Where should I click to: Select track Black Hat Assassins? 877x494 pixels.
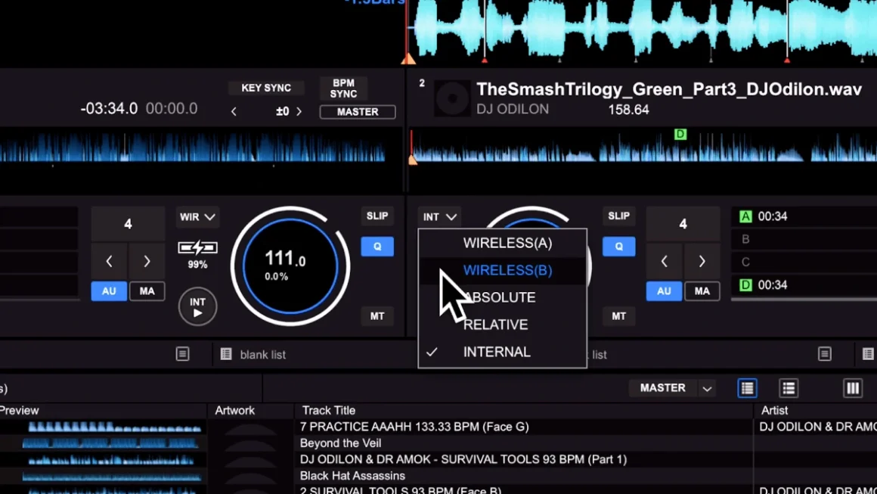352,476
